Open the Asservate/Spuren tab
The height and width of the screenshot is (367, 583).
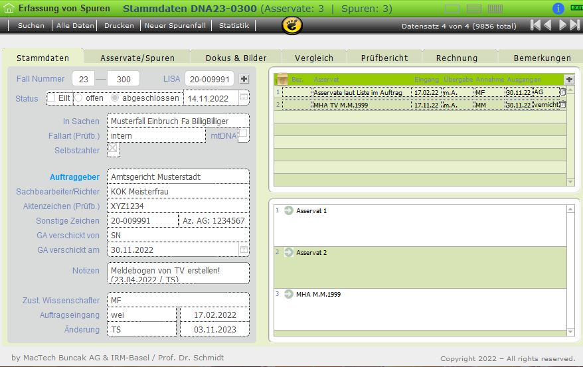coord(137,58)
